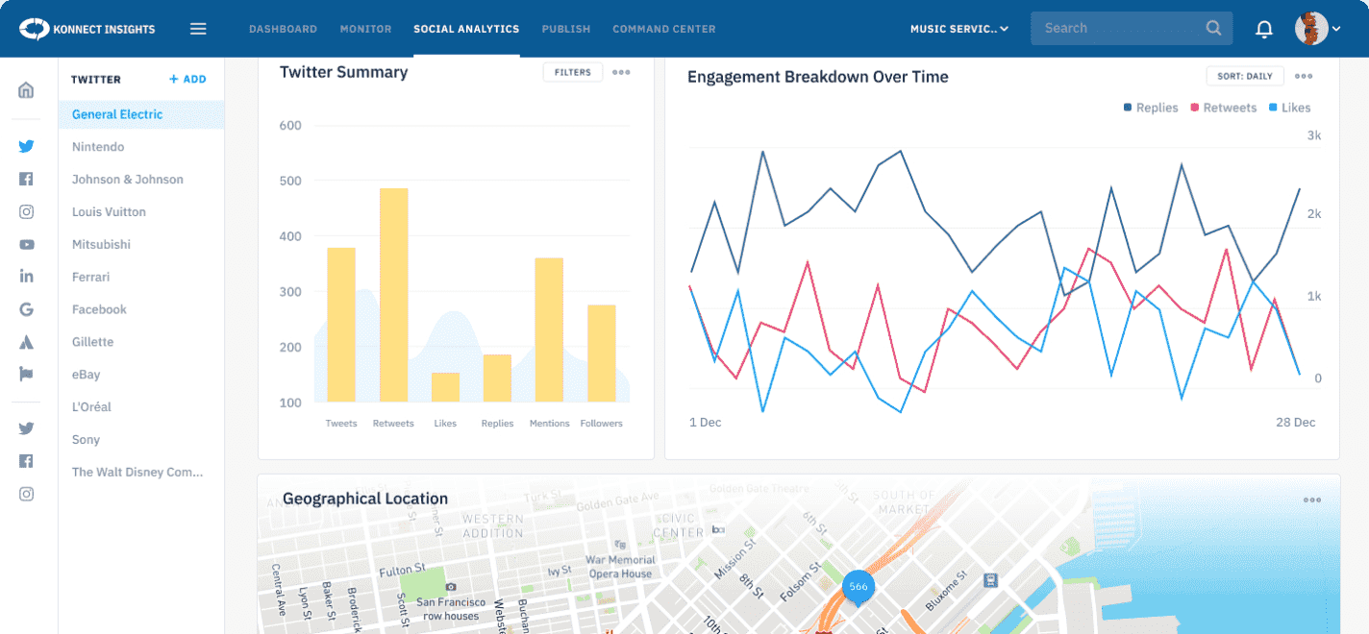Click + Add in the Twitter panel
This screenshot has height=634, width=1369.
point(187,80)
